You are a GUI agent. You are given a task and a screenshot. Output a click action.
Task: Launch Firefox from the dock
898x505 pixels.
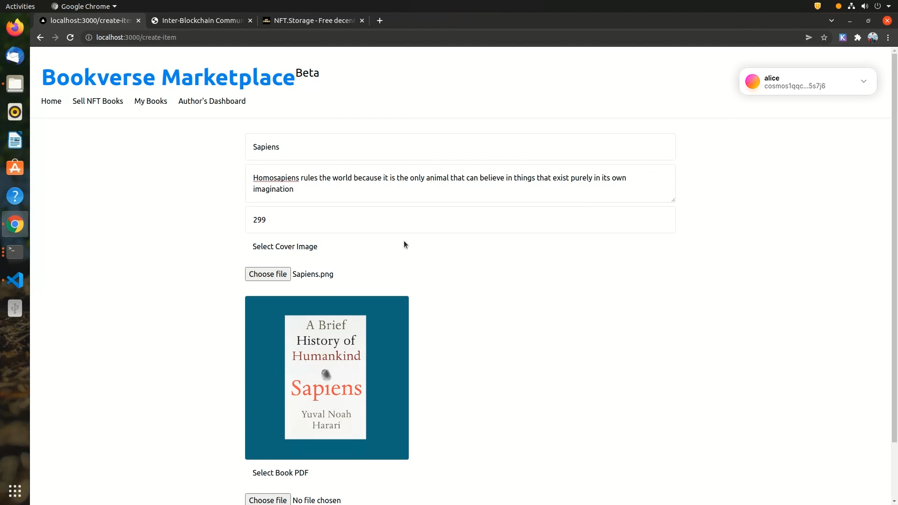pos(15,28)
